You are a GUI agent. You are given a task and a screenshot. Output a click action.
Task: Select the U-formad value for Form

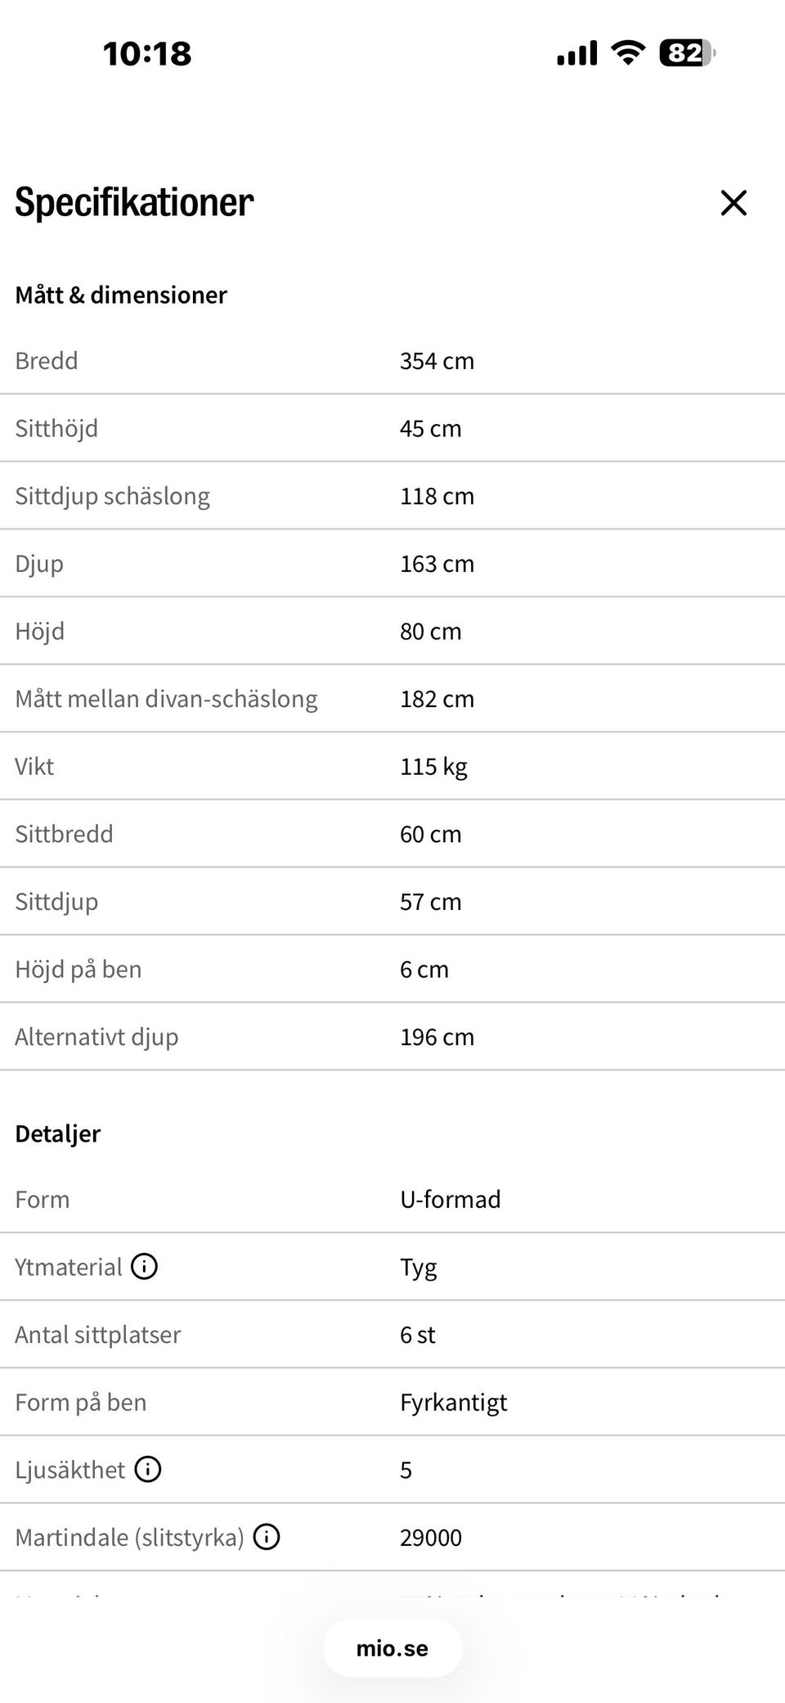pyautogui.click(x=451, y=1199)
